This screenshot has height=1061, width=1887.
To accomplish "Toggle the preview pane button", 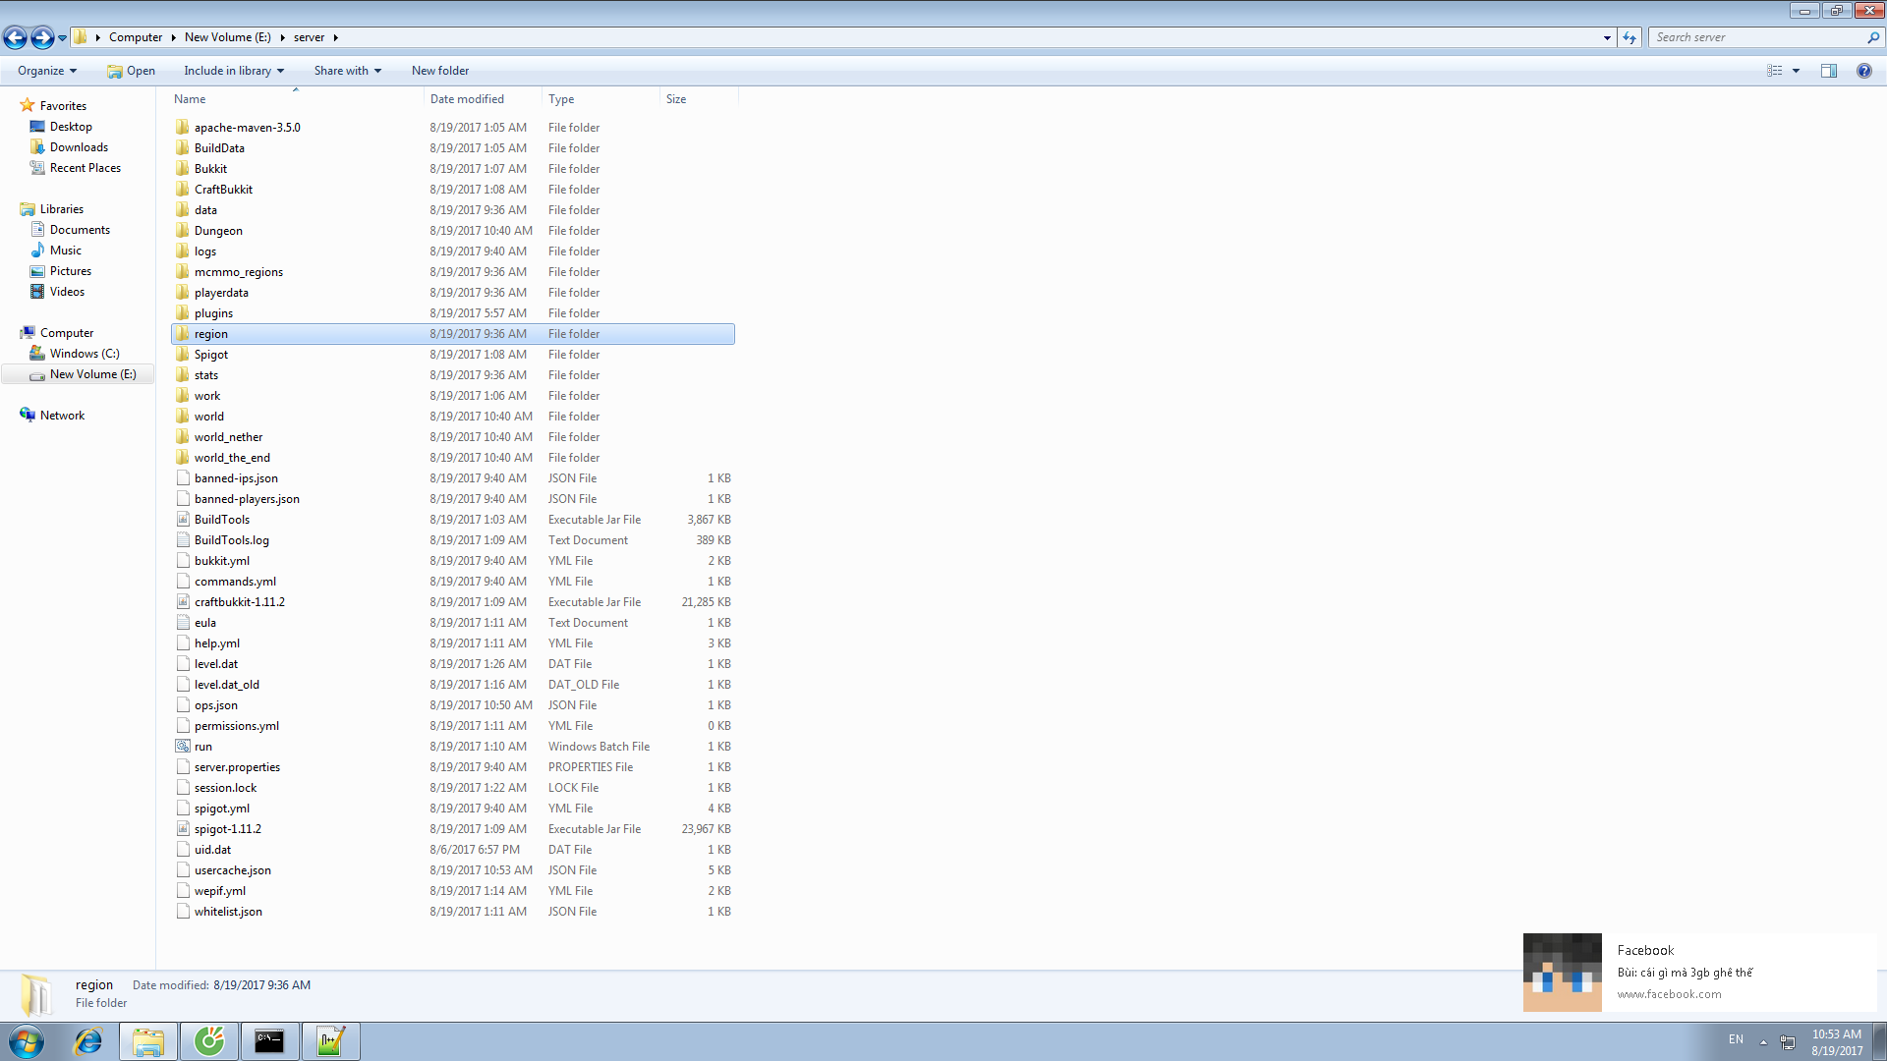I will (x=1828, y=71).
